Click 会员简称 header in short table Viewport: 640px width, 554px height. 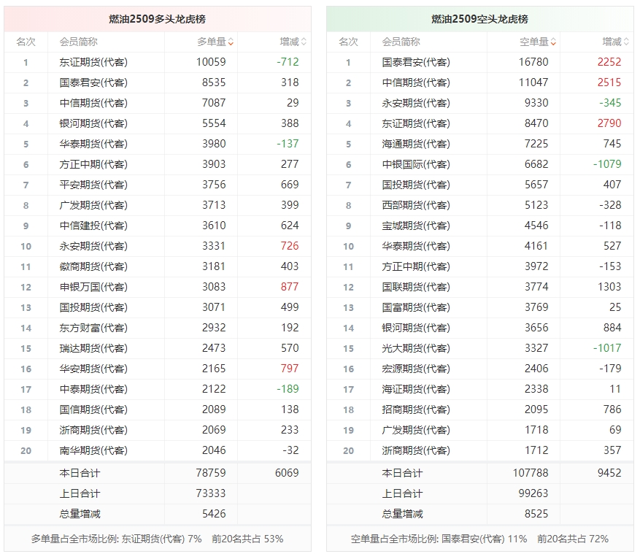pyautogui.click(x=401, y=42)
